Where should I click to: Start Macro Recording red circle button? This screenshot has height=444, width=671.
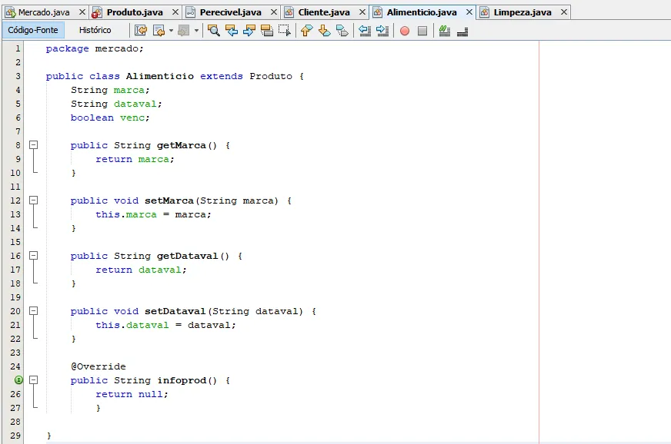point(405,31)
